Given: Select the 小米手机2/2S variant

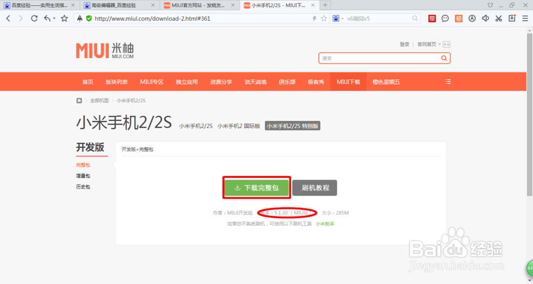Looking at the screenshot, I should point(196,126).
